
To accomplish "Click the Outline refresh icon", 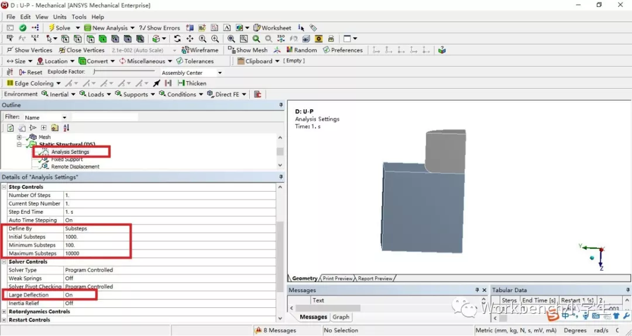I will click(x=11, y=128).
